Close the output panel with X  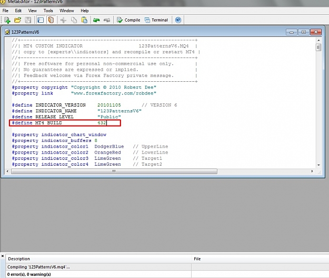coord(3,256)
